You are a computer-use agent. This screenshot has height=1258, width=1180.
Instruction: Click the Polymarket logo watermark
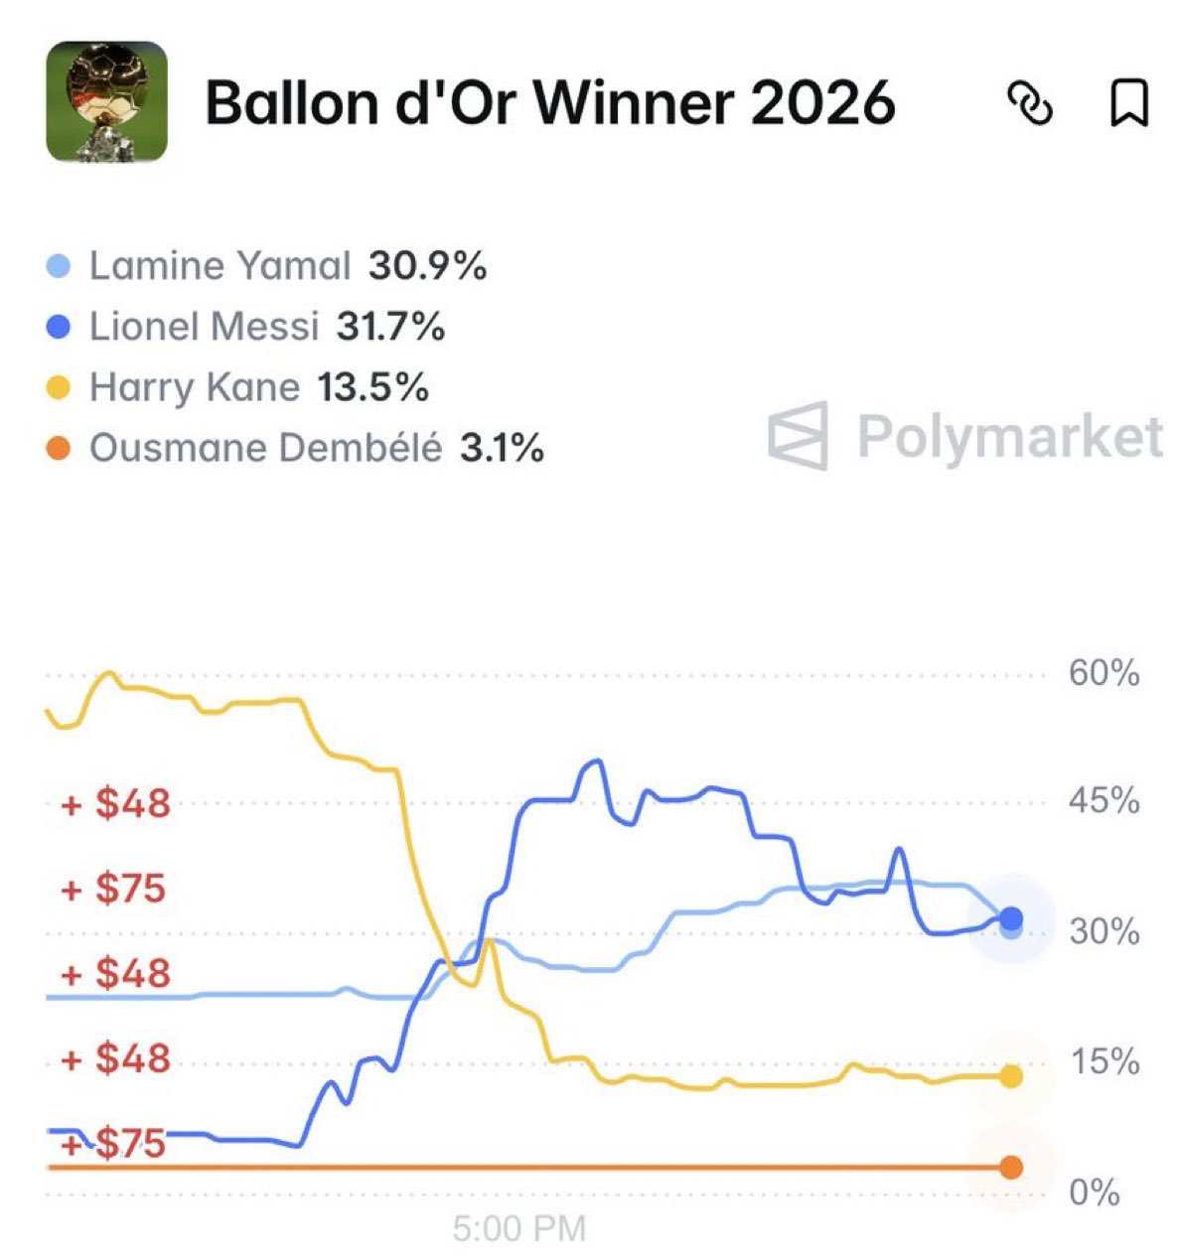coord(965,436)
